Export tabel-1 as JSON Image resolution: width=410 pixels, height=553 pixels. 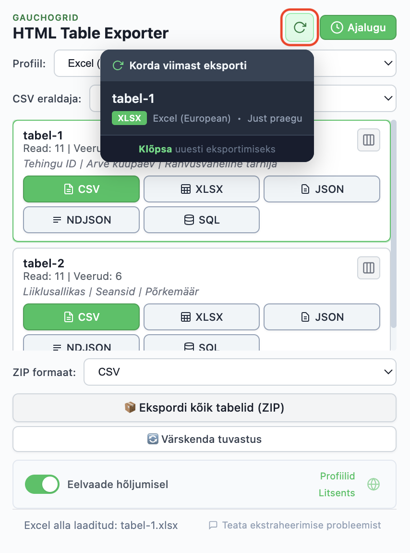[x=322, y=189]
